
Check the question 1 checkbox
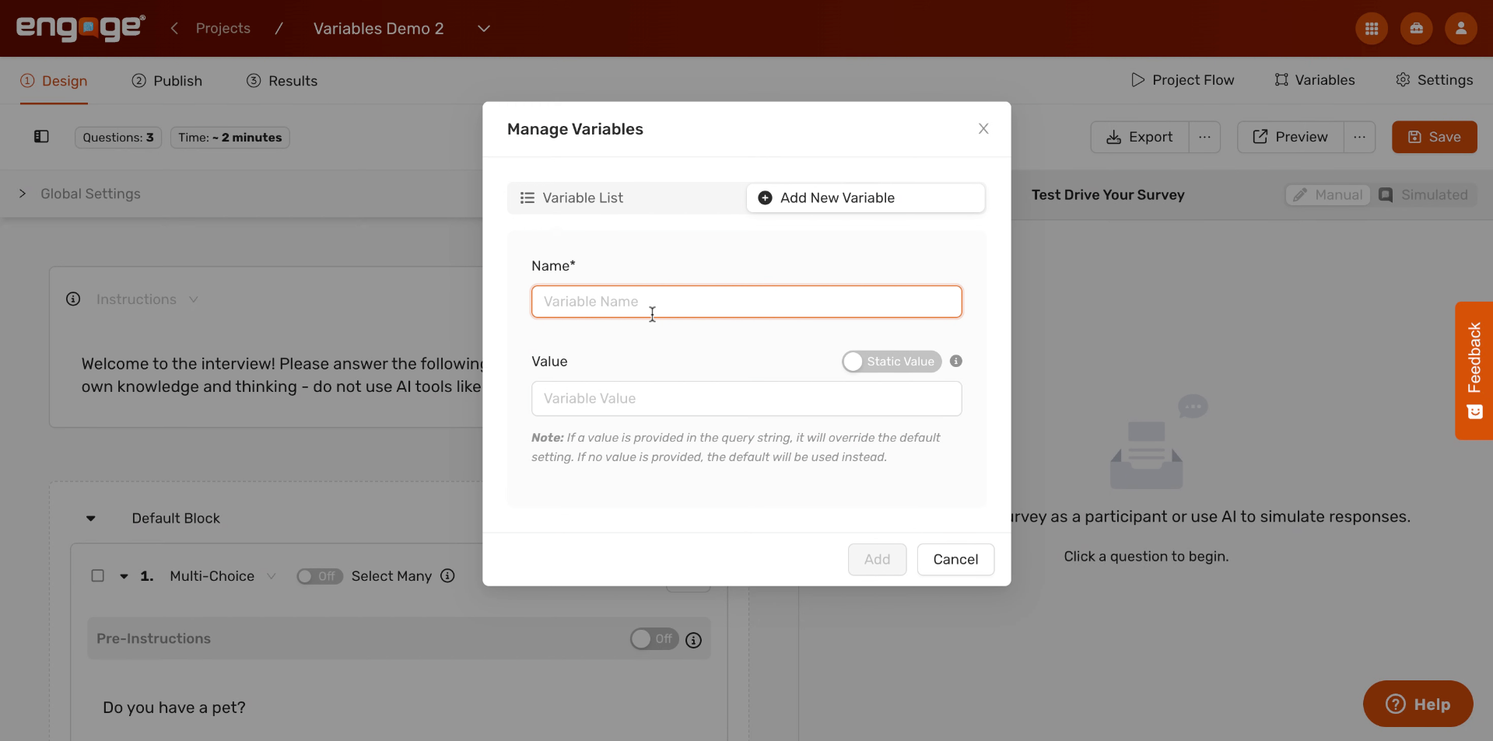(98, 576)
